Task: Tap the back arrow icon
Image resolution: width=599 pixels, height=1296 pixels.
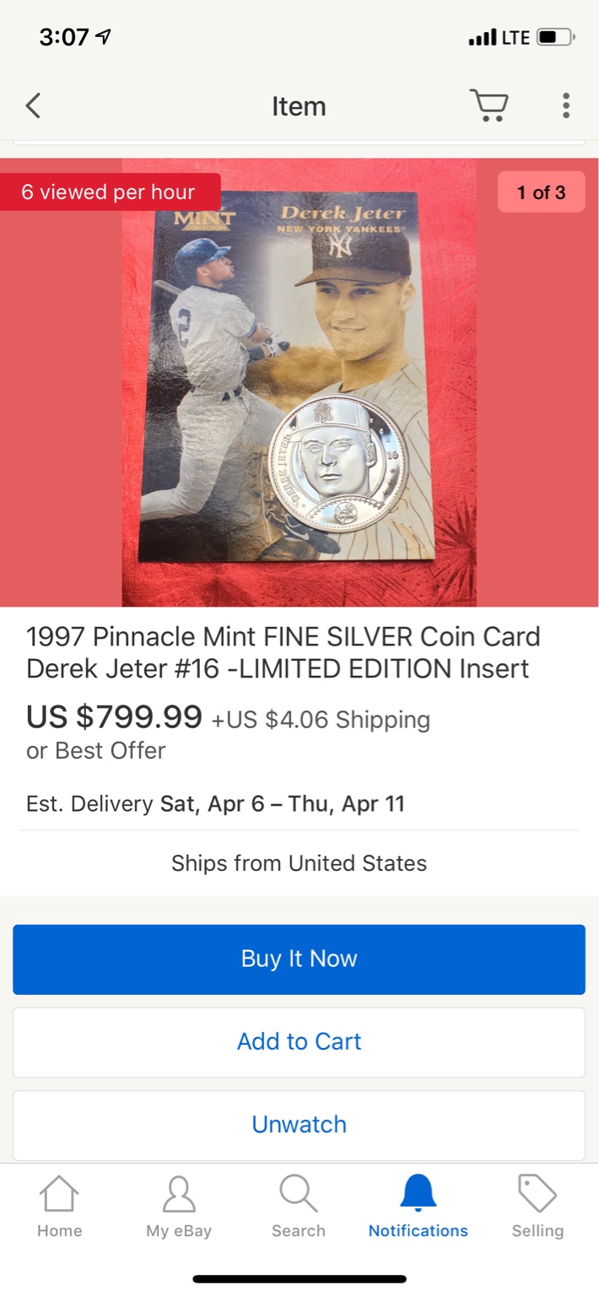Action: [x=33, y=106]
